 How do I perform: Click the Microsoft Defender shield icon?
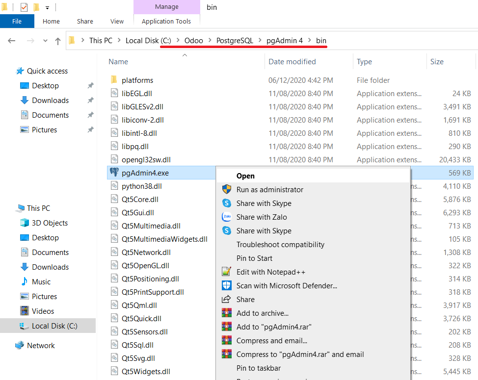227,285
